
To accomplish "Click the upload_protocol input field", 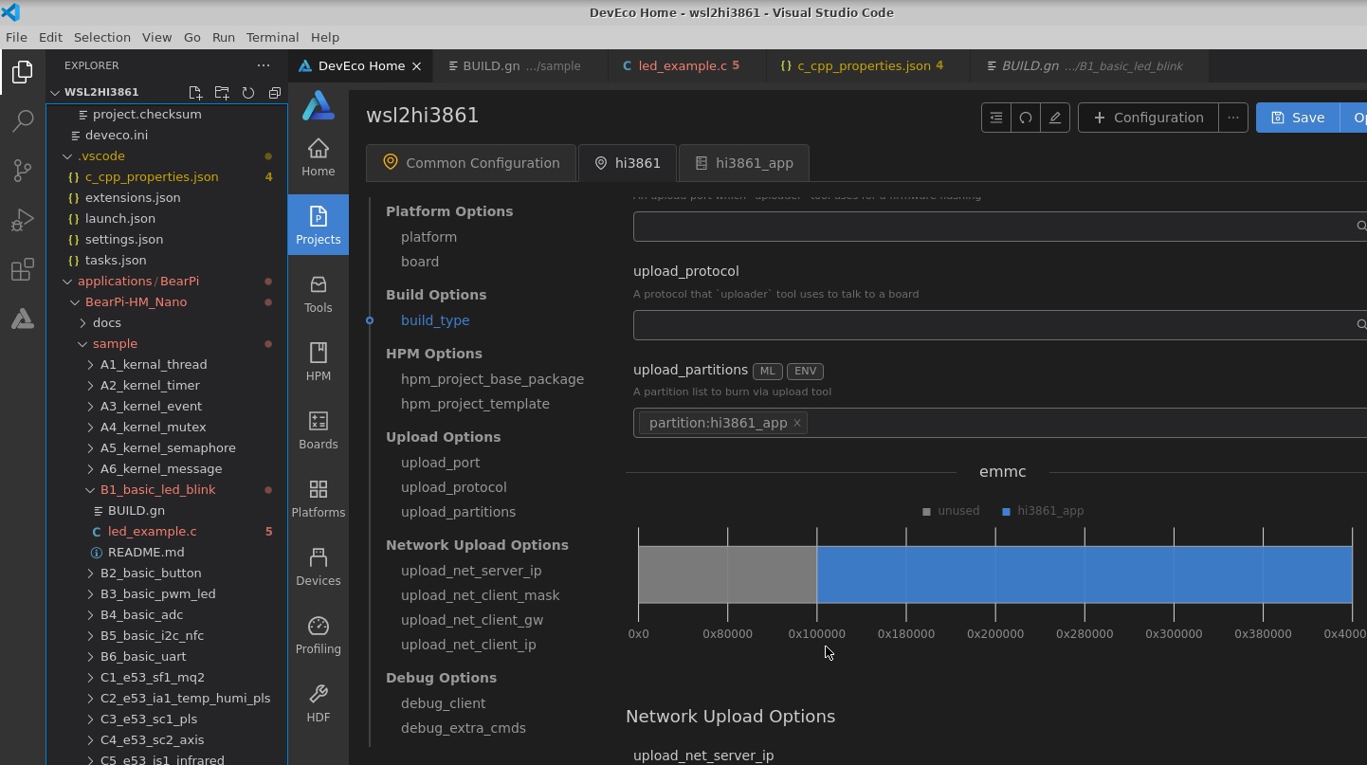I will pos(1000,324).
